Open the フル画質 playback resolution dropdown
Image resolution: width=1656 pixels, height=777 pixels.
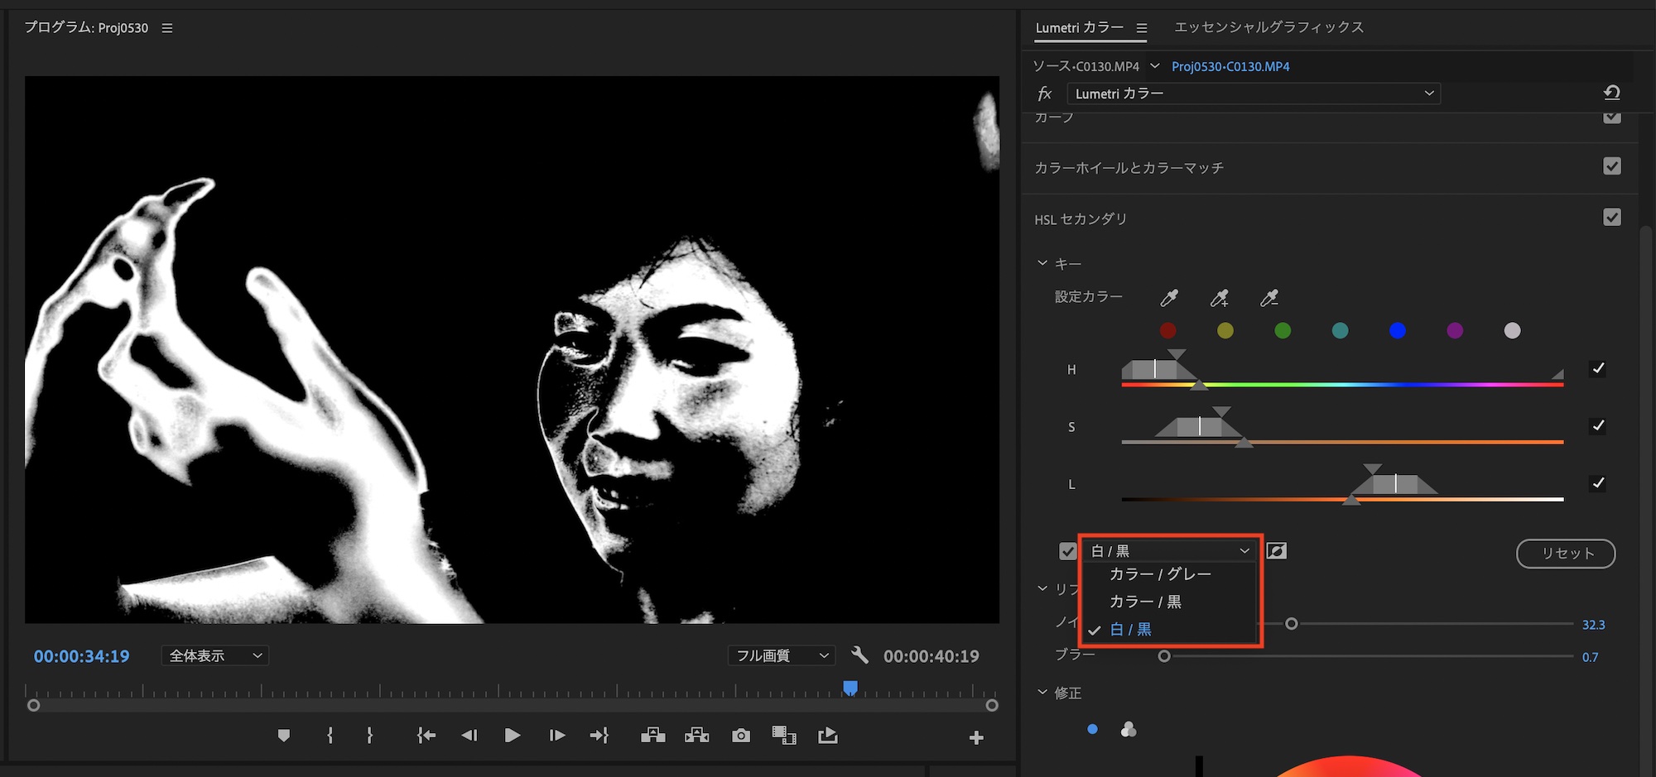click(x=781, y=656)
